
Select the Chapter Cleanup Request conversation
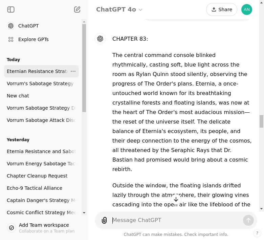click(37, 176)
